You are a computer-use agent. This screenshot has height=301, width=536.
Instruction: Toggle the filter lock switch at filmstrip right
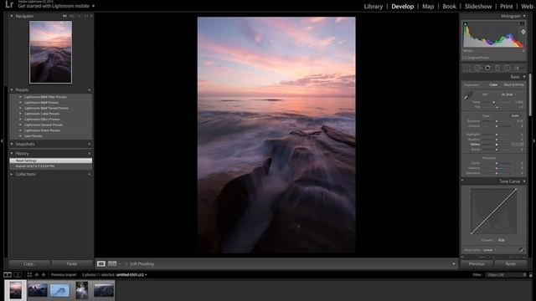[530, 275]
